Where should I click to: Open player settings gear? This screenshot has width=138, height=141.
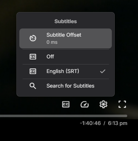103,104
